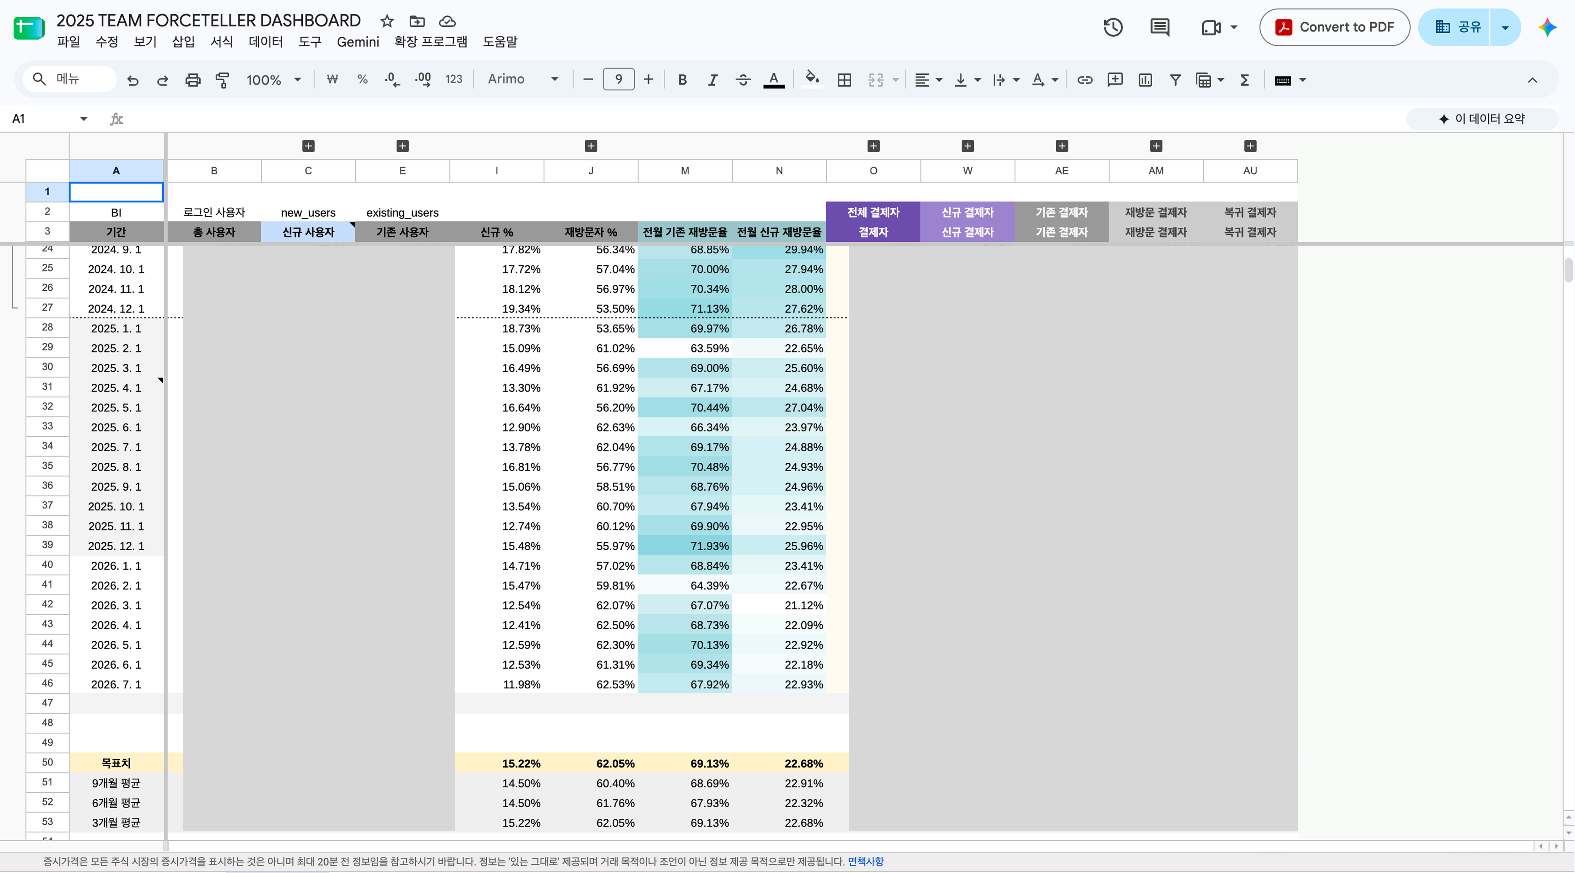1575x873 pixels.
Task: Open the 서식 menu
Action: (221, 41)
